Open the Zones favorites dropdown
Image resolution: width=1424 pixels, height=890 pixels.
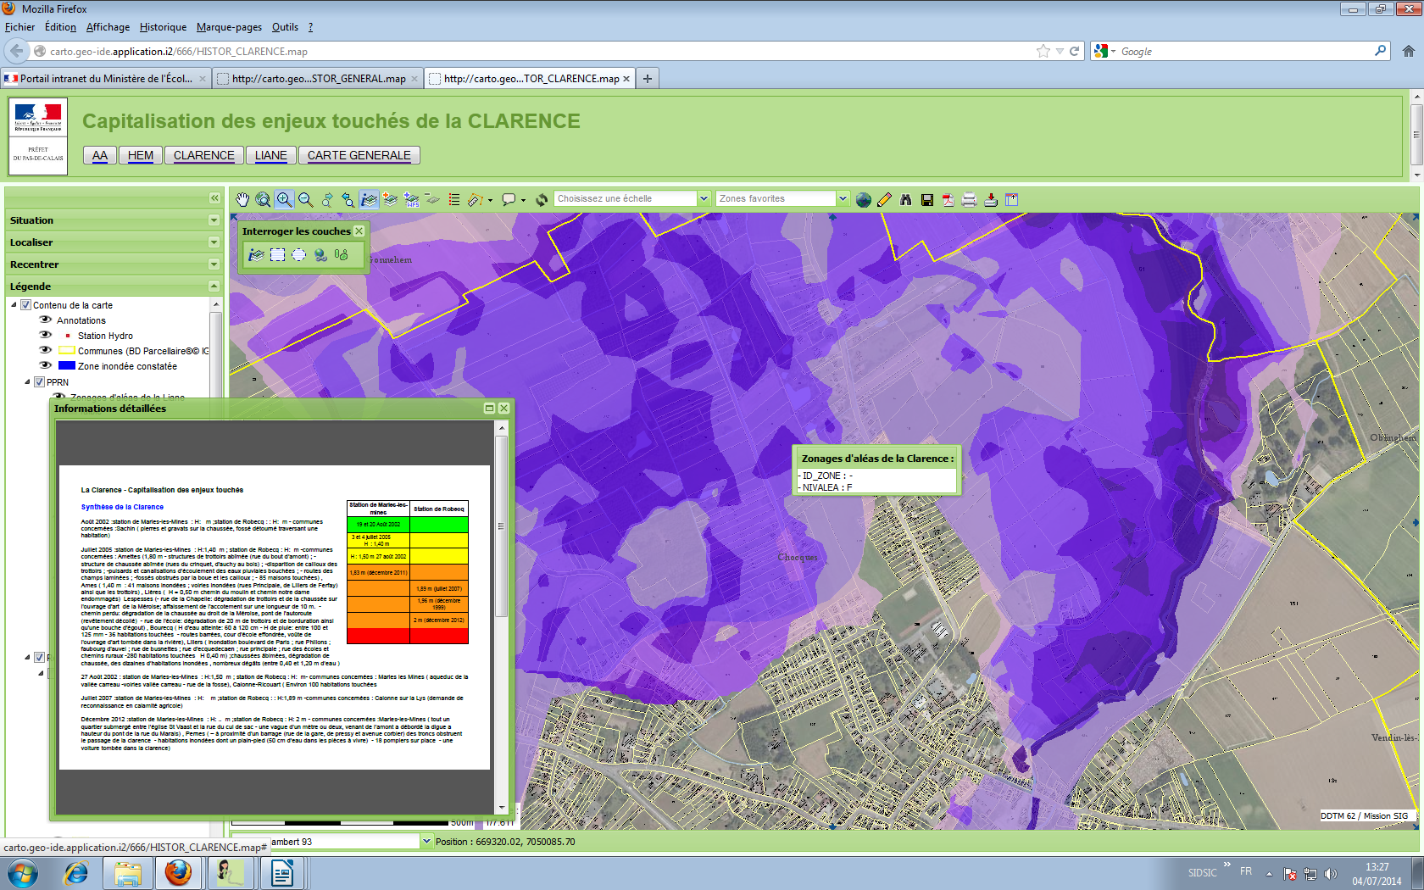pos(843,198)
